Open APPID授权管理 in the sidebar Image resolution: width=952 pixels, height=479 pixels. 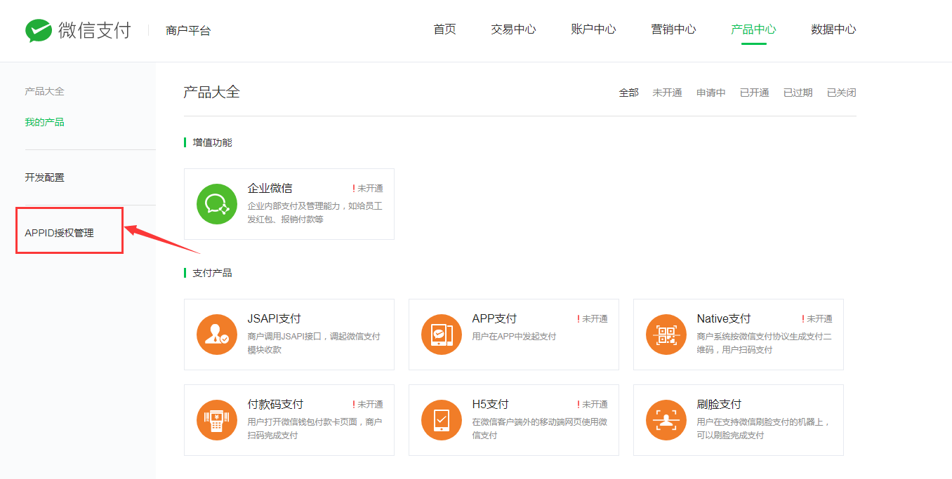pos(59,233)
